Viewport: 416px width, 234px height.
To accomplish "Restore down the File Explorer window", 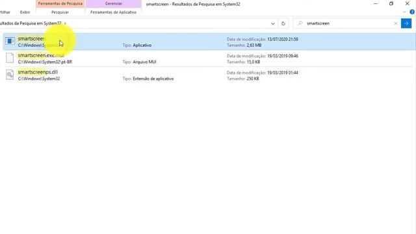I will pyautogui.click(x=391, y=4).
